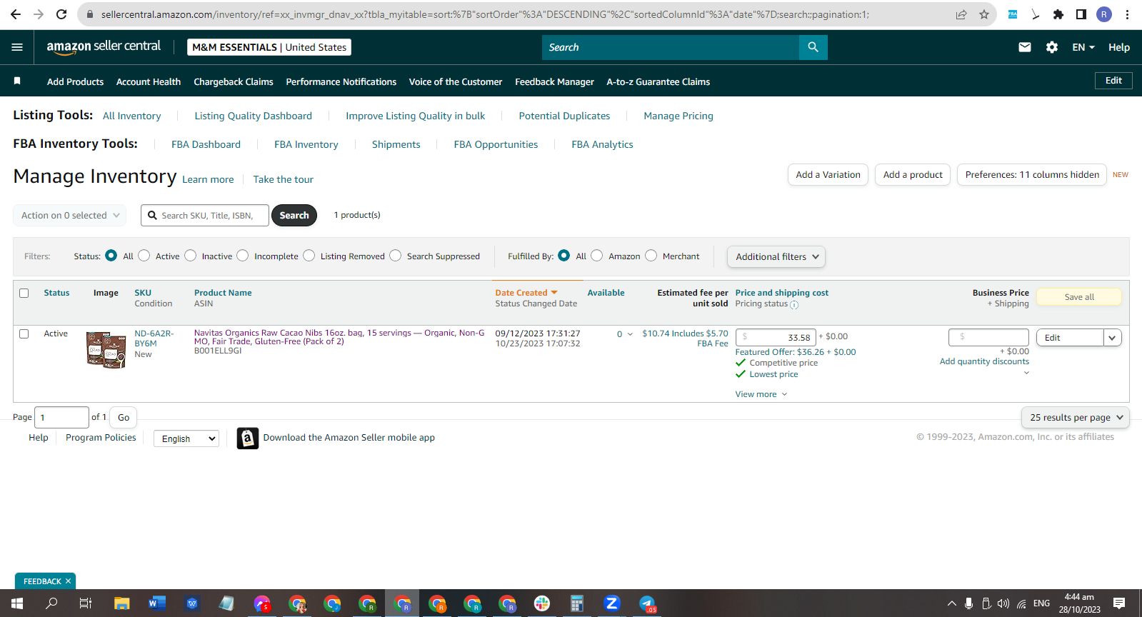The height and width of the screenshot is (617, 1142).
Task: Select the Incomplete status filter
Action: pyautogui.click(x=243, y=256)
